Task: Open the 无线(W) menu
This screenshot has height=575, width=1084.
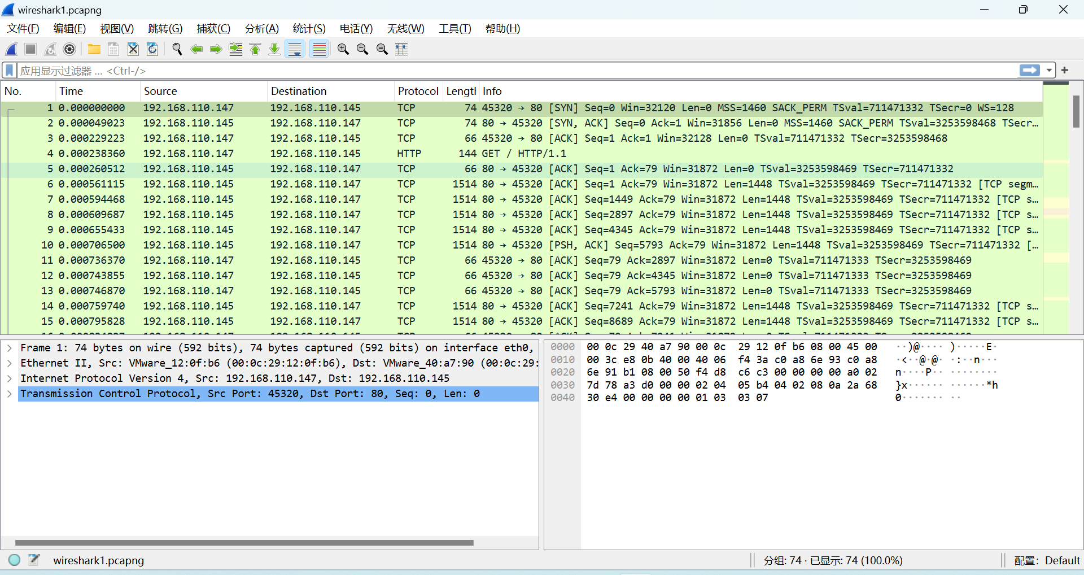Action: coord(405,28)
